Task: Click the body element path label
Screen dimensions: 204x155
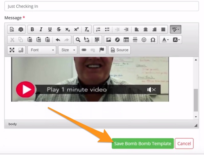Action: (13, 124)
